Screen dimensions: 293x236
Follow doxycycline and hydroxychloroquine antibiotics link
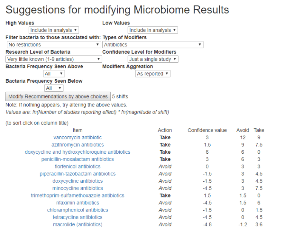(77, 152)
